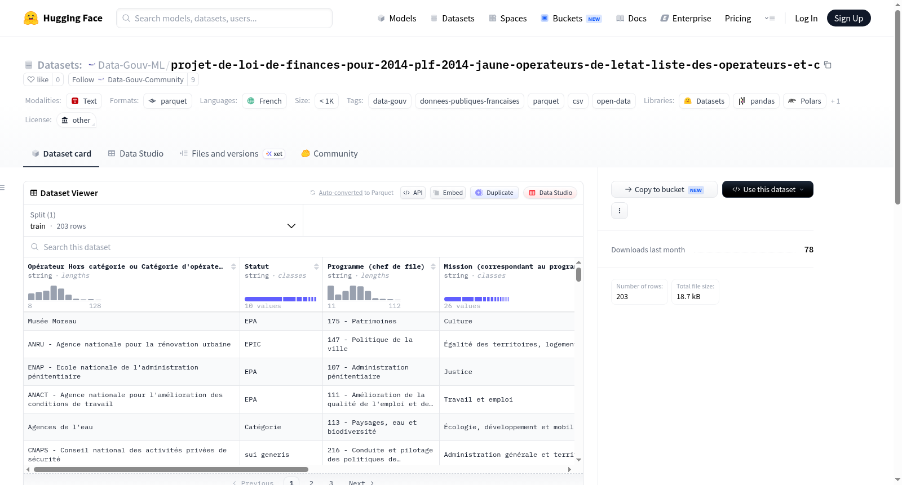Open Models in top navigation
Screen dimensions: 902x485
click(397, 18)
